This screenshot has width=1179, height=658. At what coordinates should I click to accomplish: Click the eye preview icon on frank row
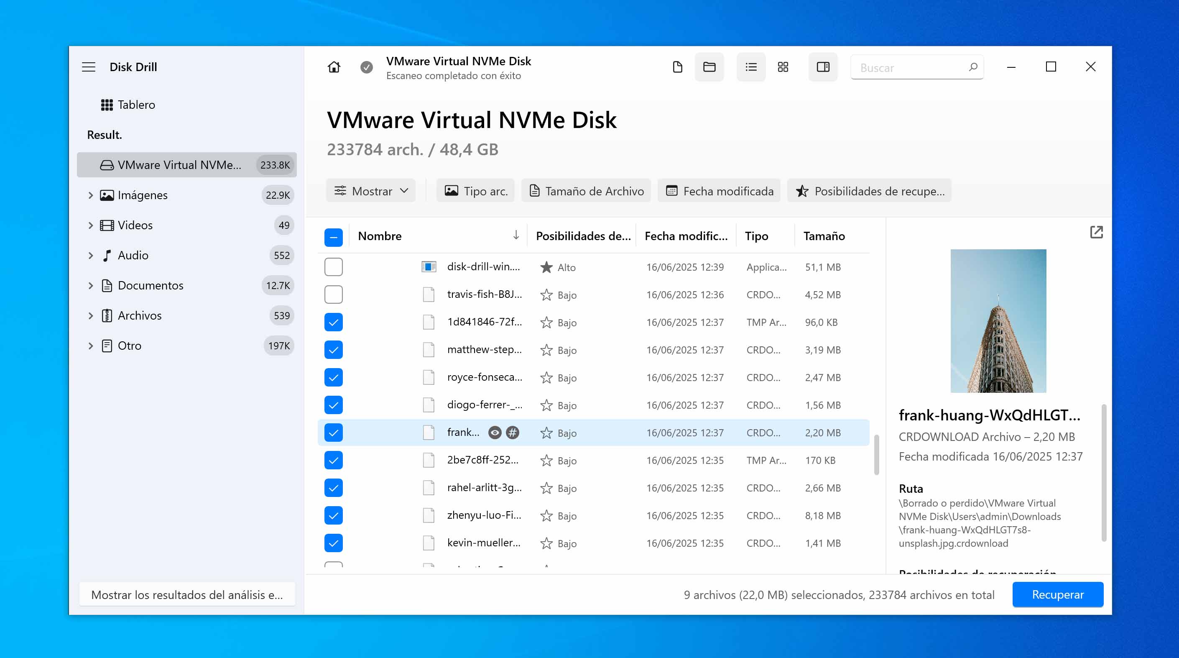click(494, 432)
